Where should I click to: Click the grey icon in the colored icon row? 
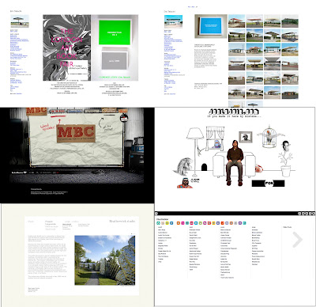235,223
